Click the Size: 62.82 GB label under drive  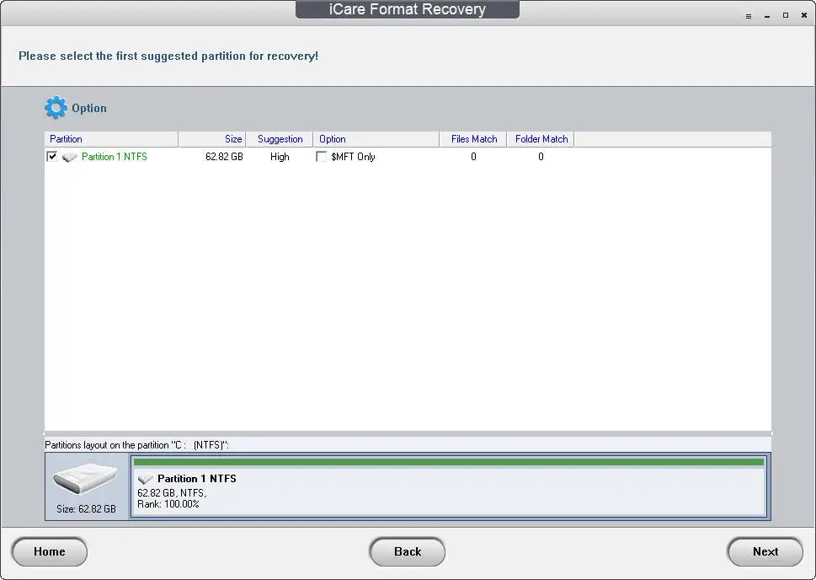coord(87,509)
